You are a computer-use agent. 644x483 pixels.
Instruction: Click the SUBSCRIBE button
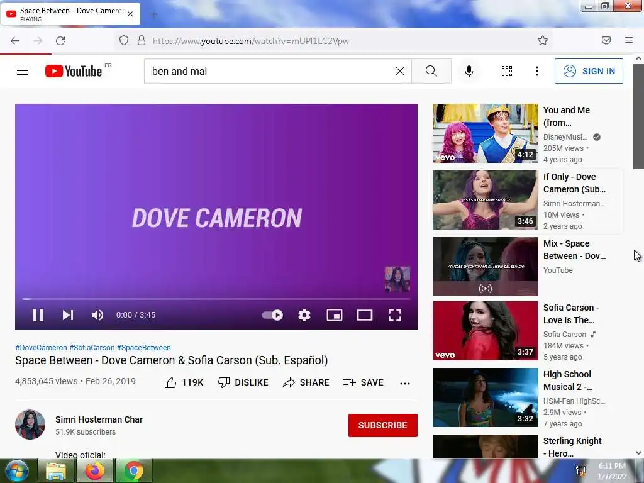click(x=383, y=425)
